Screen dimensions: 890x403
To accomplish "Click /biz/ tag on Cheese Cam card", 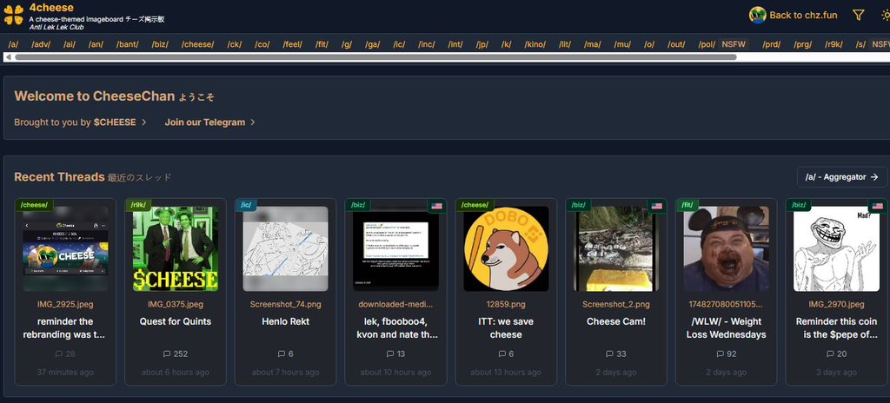I will 578,205.
